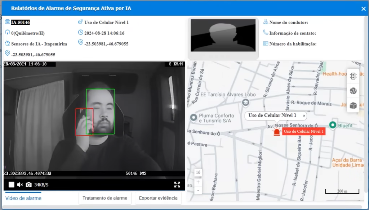This screenshot has height=210, width=369.
Task: Expand the video to fullscreen
Action: (177, 184)
